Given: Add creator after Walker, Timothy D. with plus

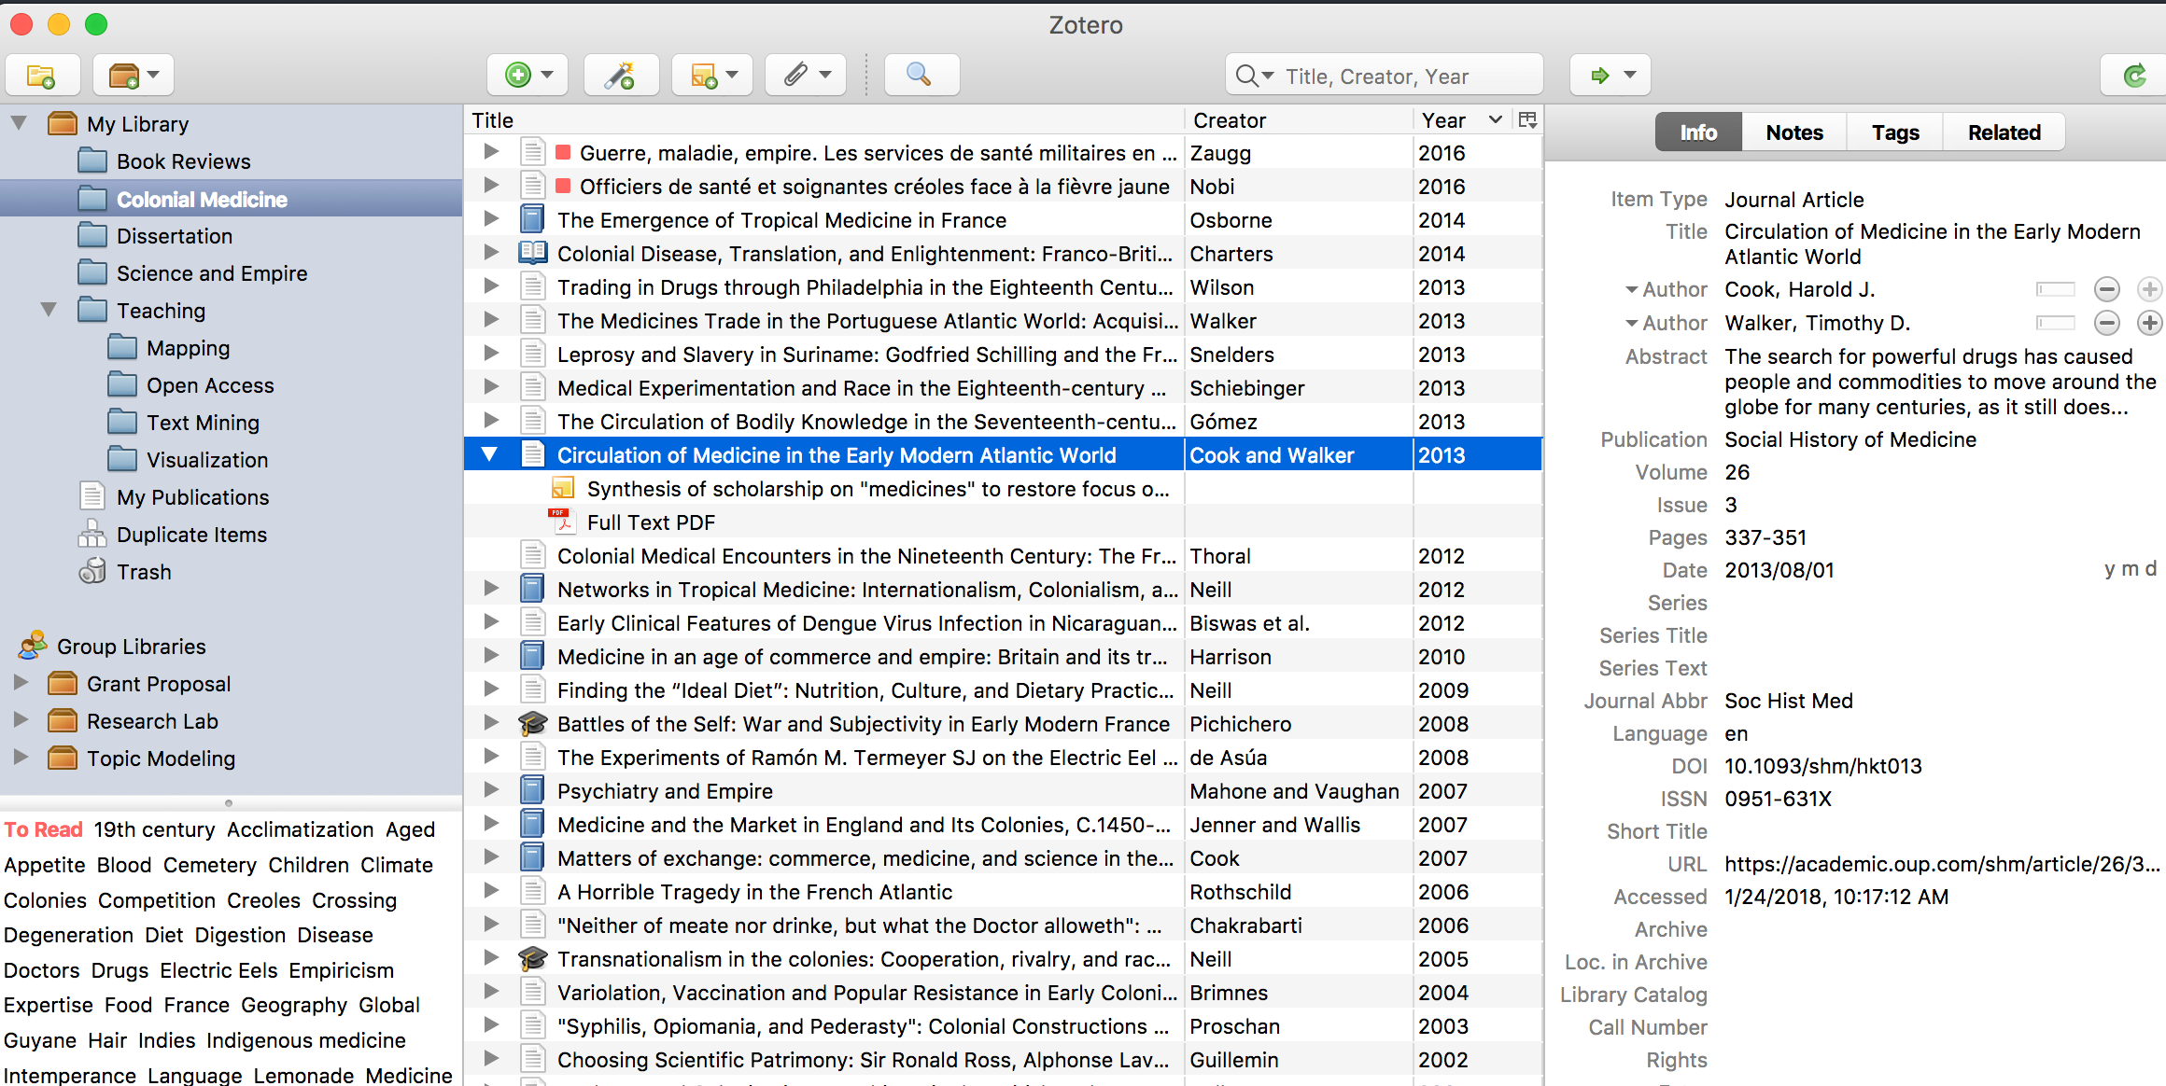Looking at the screenshot, I should 2149,323.
